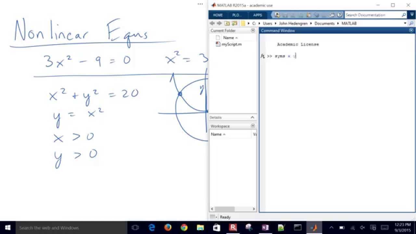The image size is (416, 234).
Task: Click the network icon in system tray
Action: pos(352,227)
